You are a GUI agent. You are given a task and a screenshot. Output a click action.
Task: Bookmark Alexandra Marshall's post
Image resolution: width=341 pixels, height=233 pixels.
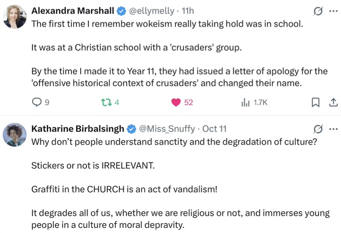[x=316, y=102]
